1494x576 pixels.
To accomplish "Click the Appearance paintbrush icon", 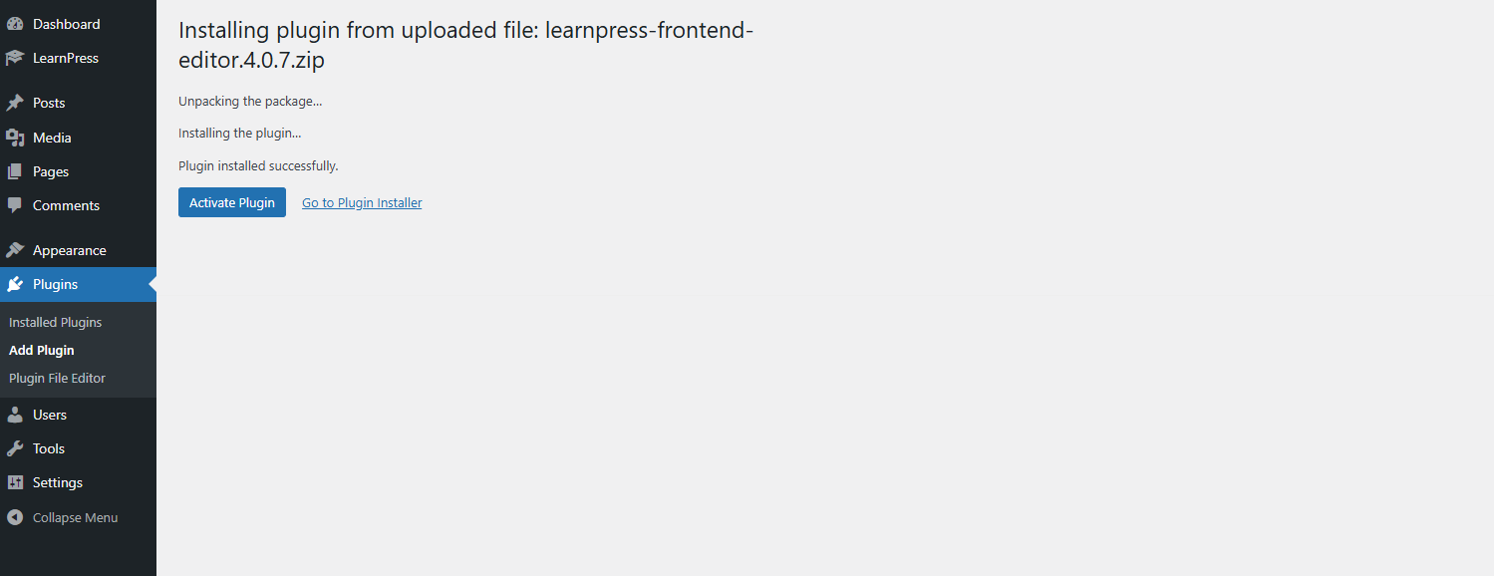I will (15, 250).
